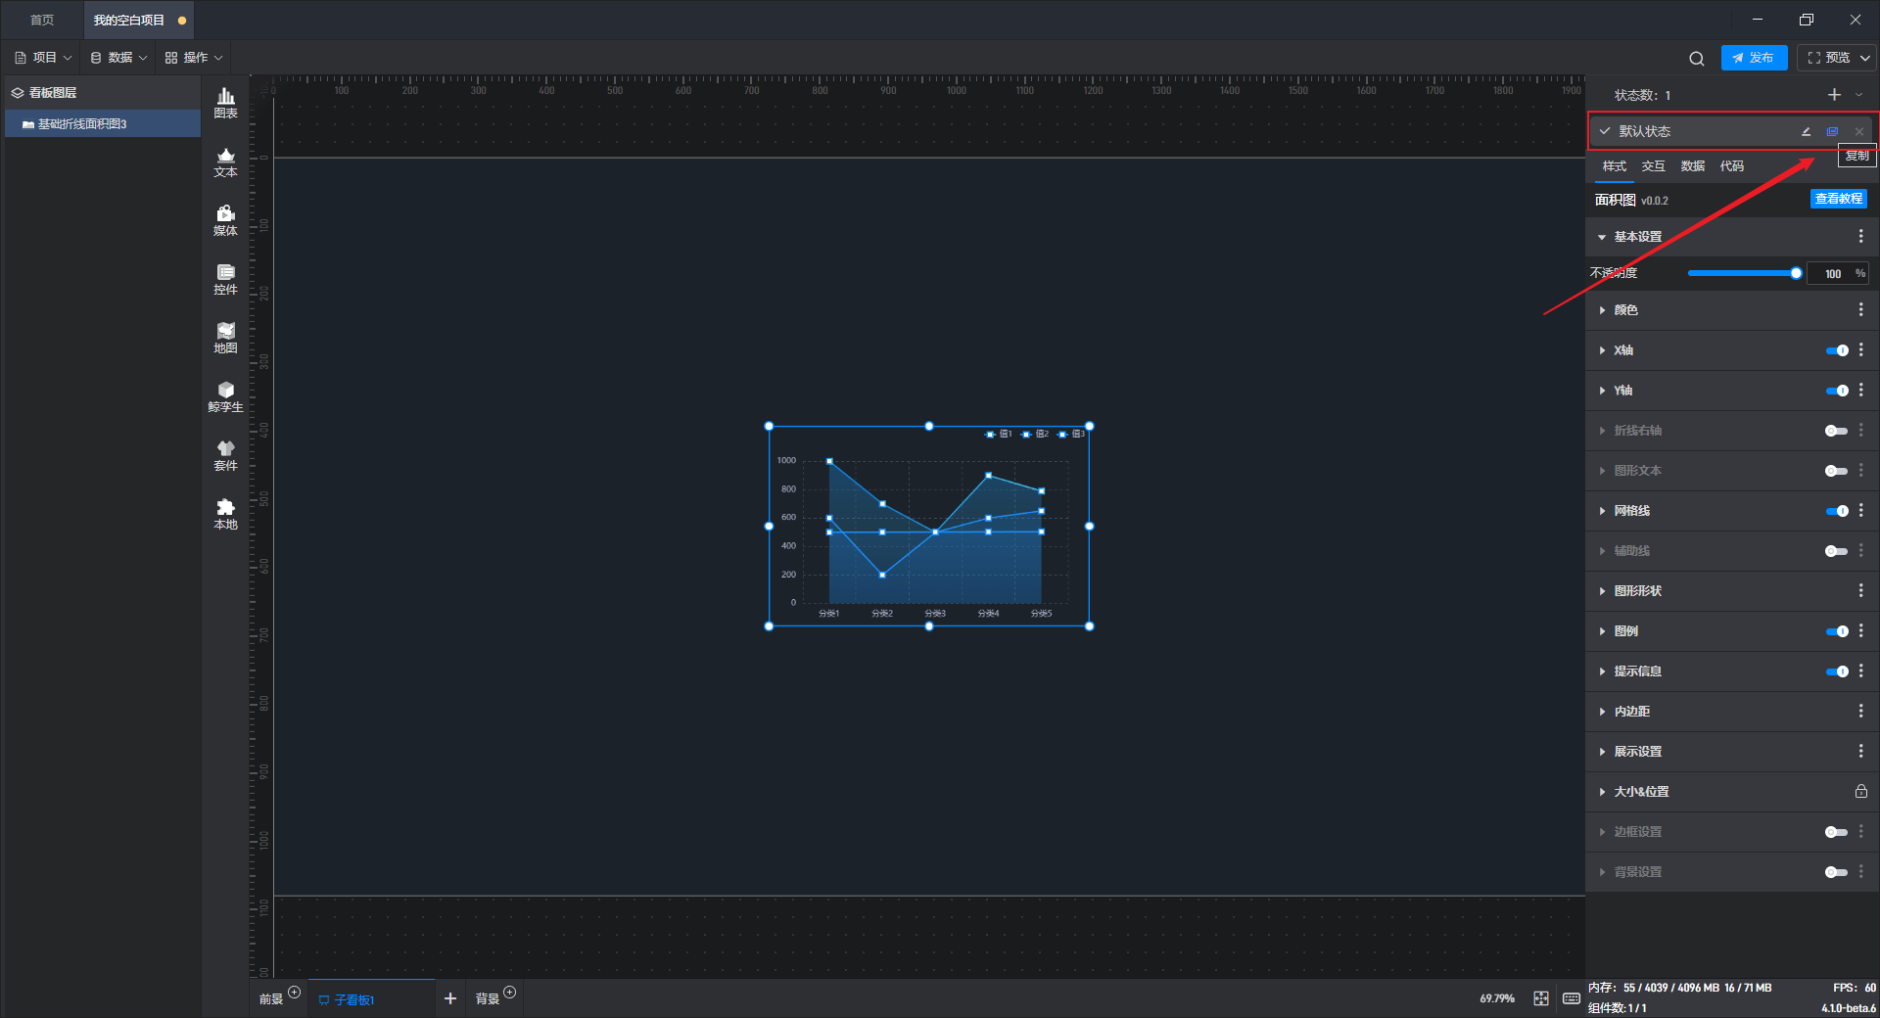Click the 查看教程 tutorial button

1838,199
